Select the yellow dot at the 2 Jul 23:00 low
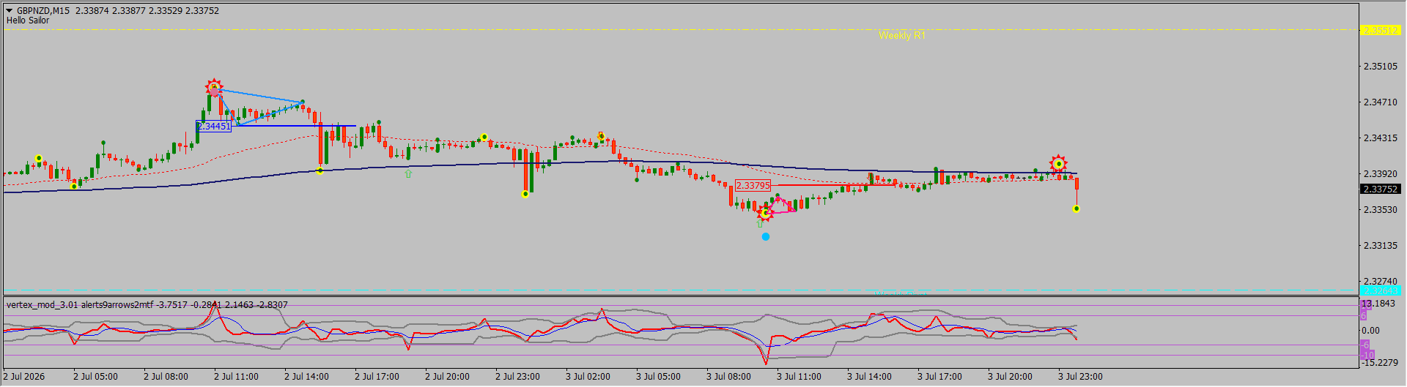 (525, 194)
